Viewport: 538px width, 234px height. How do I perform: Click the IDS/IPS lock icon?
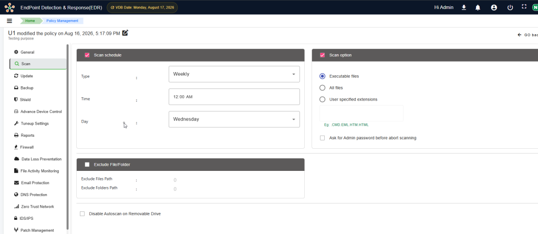[16, 218]
